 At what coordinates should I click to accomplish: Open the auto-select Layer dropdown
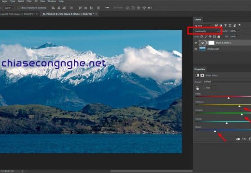(9, 8)
